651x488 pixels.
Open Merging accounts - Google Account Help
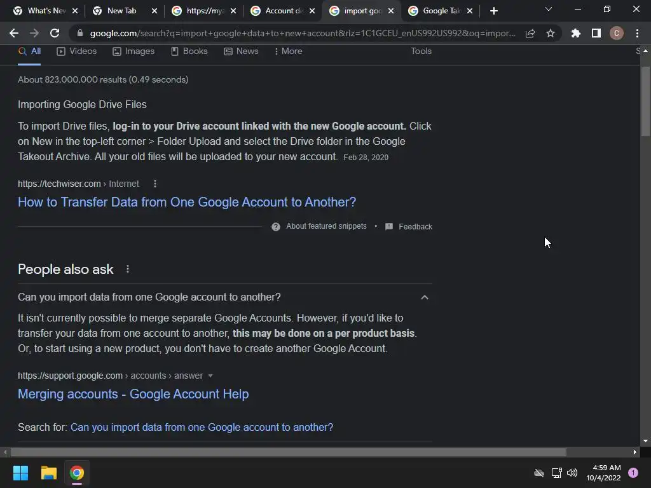(x=134, y=394)
